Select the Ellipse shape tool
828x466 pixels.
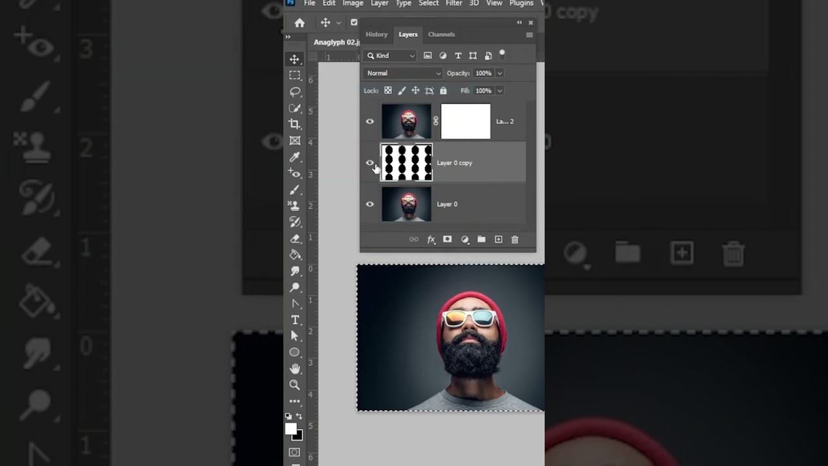(294, 352)
